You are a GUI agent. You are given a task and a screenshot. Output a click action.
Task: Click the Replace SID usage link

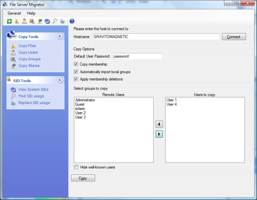pyautogui.click(x=34, y=103)
